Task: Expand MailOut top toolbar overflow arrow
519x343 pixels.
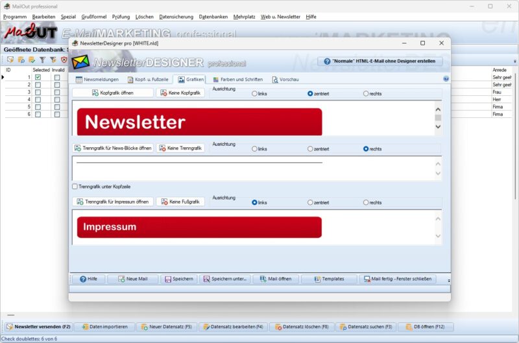Action: (514, 61)
